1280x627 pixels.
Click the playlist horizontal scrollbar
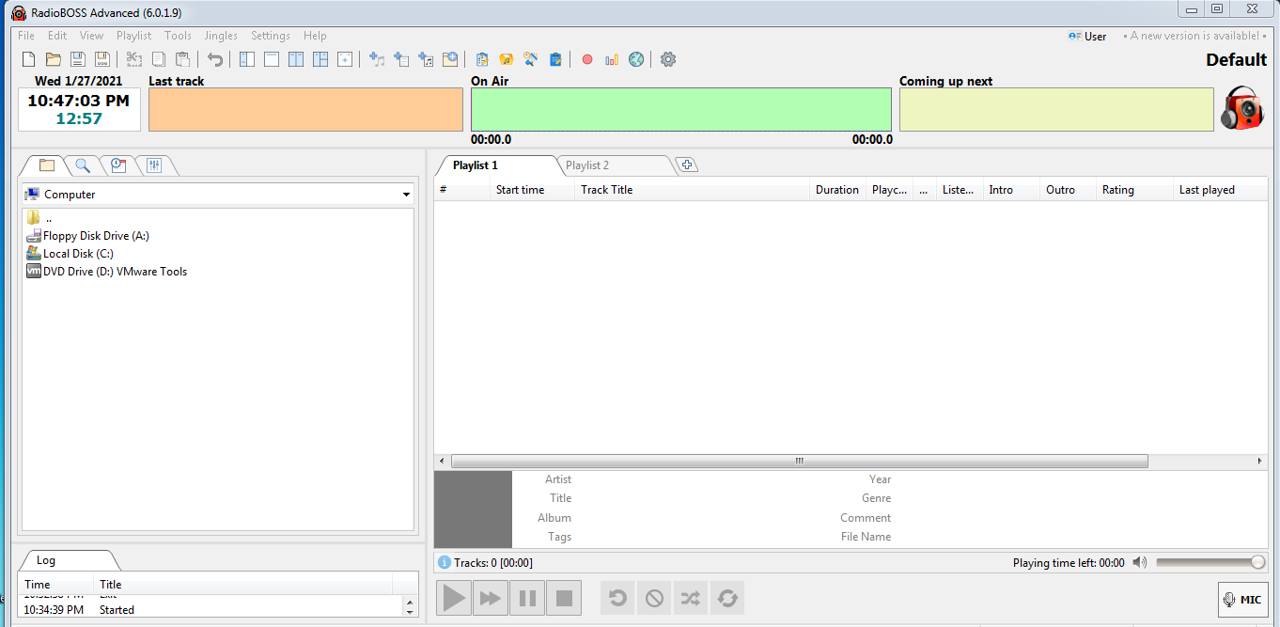click(799, 462)
